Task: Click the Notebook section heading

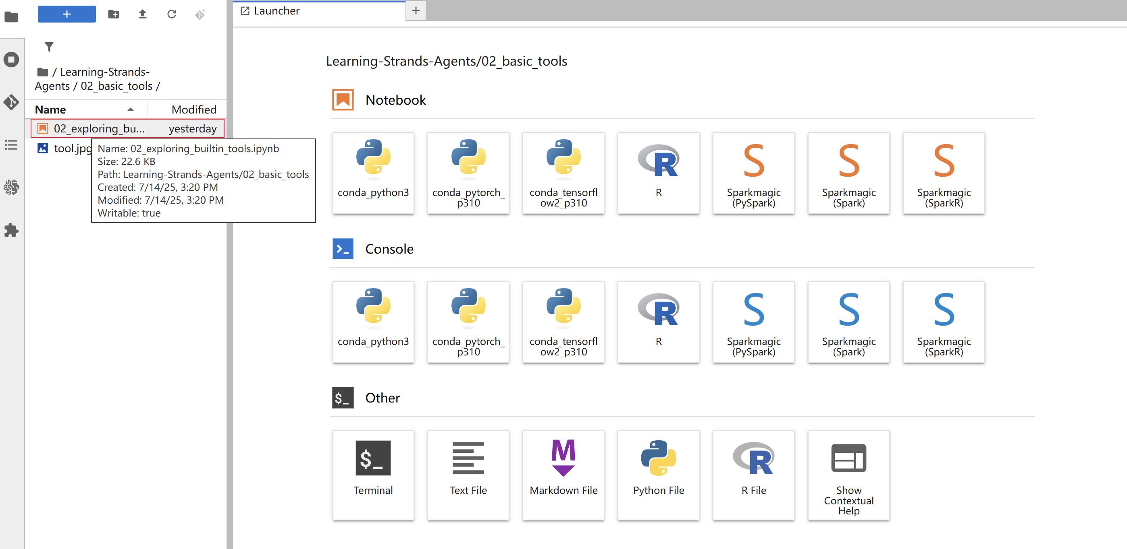Action: [395, 100]
